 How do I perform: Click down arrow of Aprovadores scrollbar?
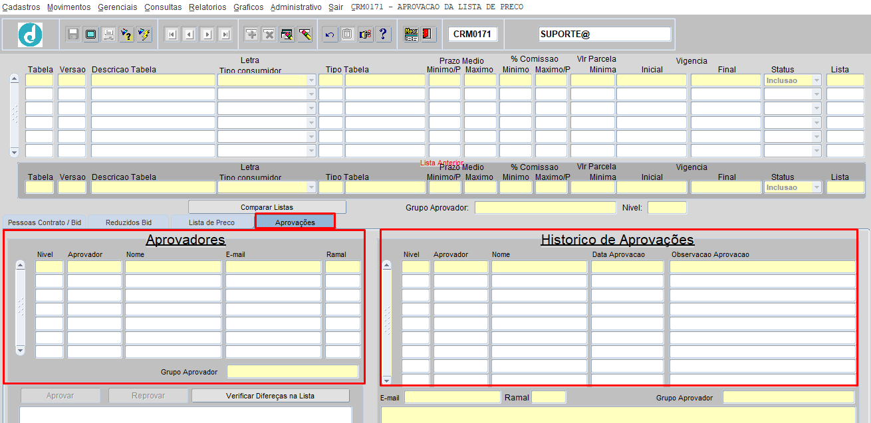20,350
